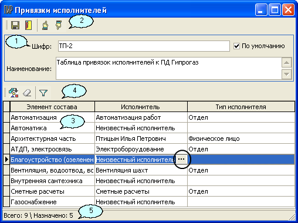Click the save floppy disk icon
This screenshot has width=298, height=223.
pos(15,25)
